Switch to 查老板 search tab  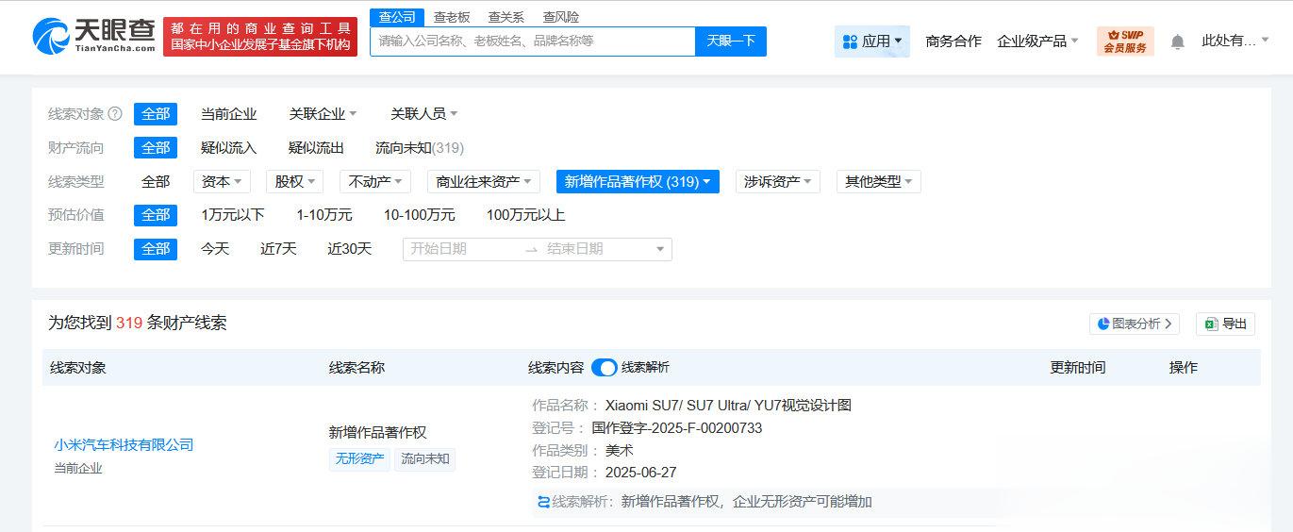pyautogui.click(x=452, y=17)
